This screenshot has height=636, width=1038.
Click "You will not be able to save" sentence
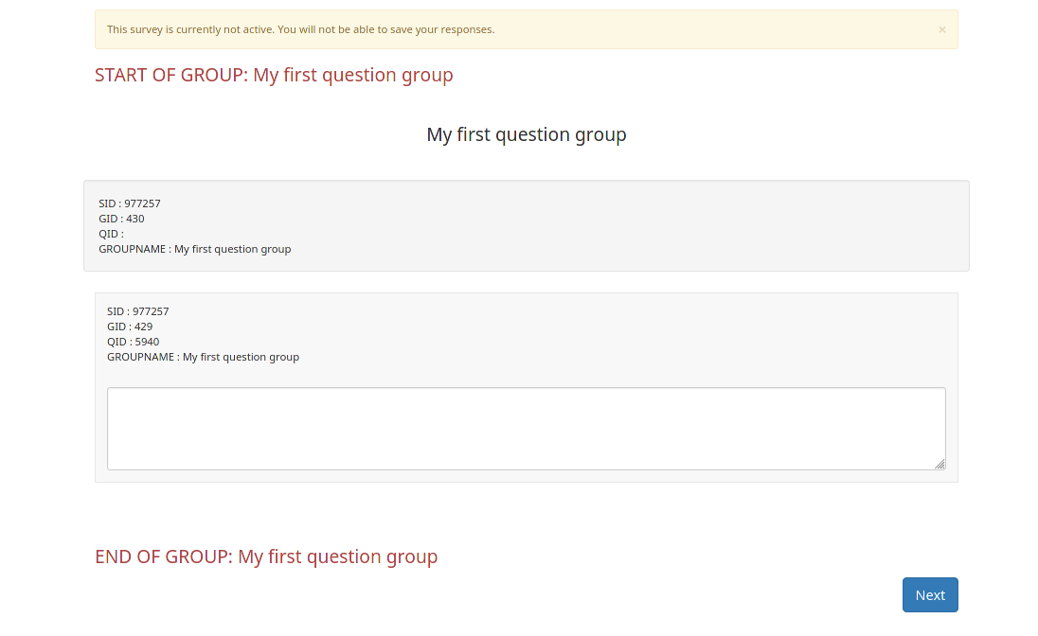(386, 29)
